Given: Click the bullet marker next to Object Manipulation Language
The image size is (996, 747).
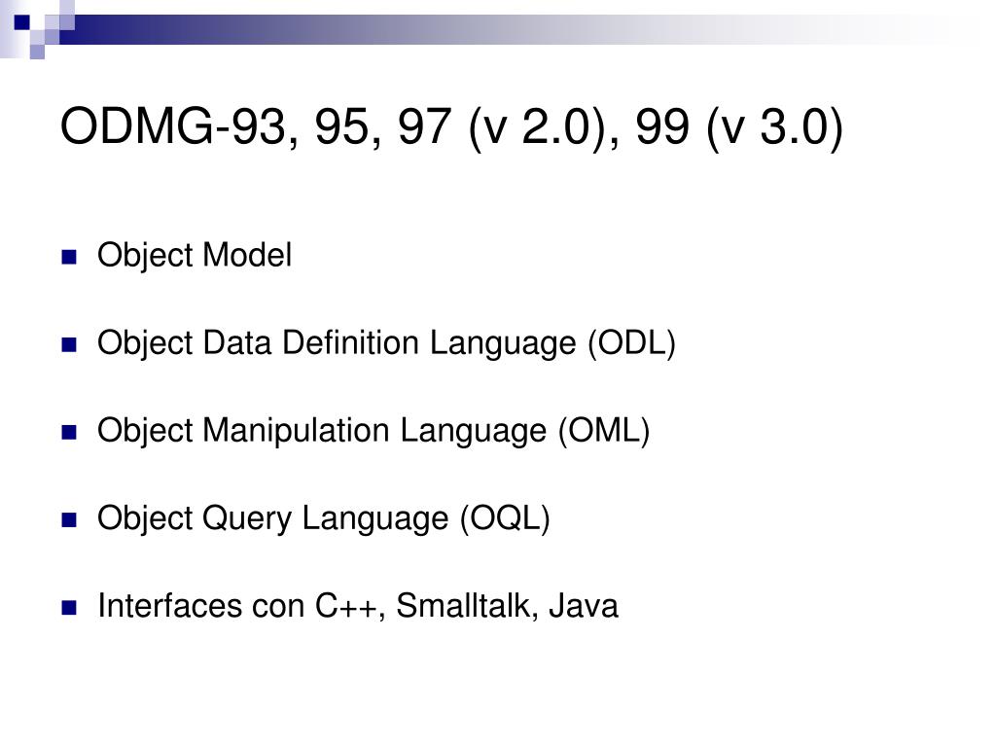Looking at the screenshot, I should pos(69,432).
